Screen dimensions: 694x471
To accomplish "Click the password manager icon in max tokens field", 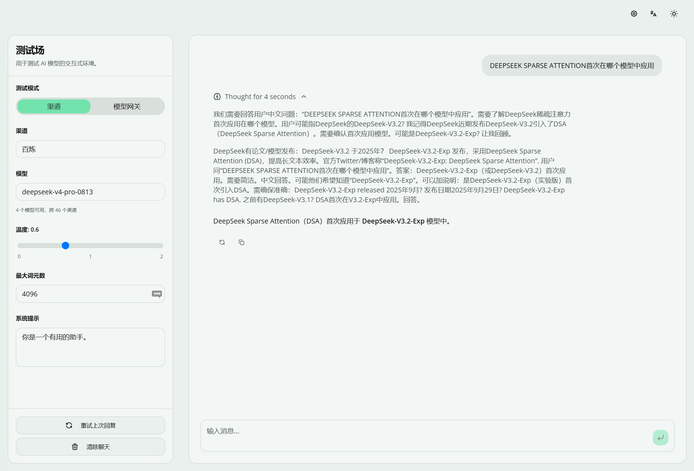I will tap(157, 294).
